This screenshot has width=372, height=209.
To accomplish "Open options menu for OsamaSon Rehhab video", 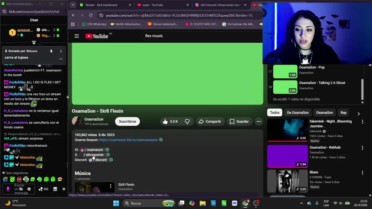I will pos(362,148).
